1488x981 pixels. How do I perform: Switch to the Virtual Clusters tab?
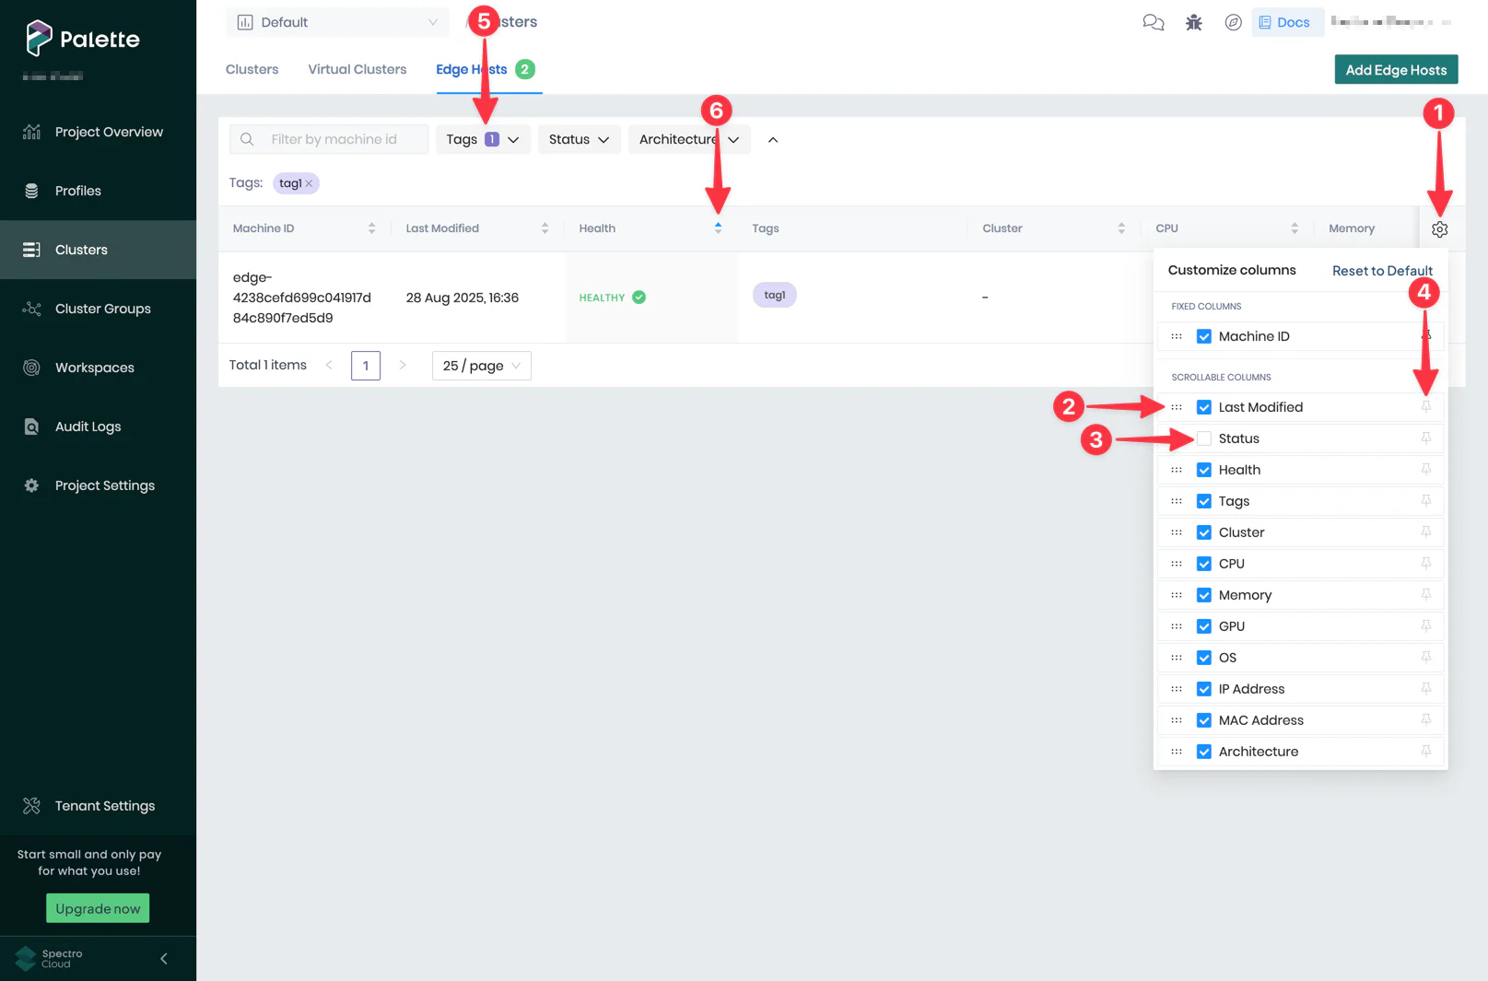[x=357, y=69]
